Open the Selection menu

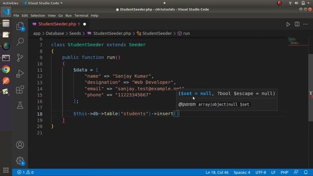38,16
